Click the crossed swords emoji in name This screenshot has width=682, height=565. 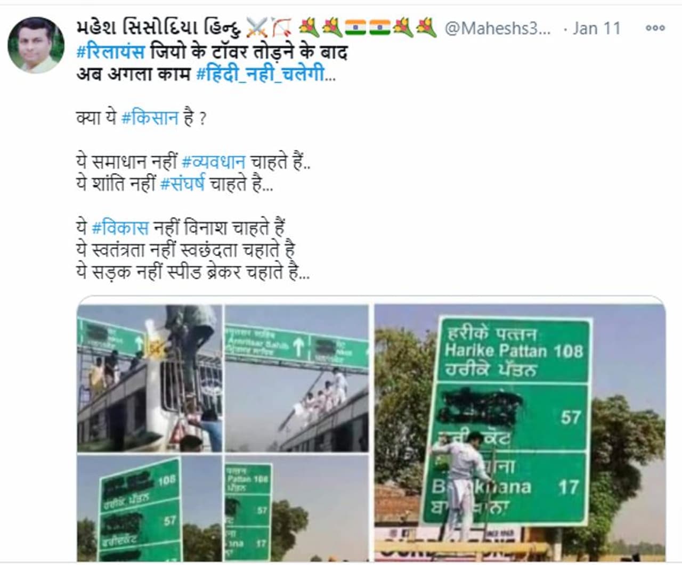(x=257, y=28)
